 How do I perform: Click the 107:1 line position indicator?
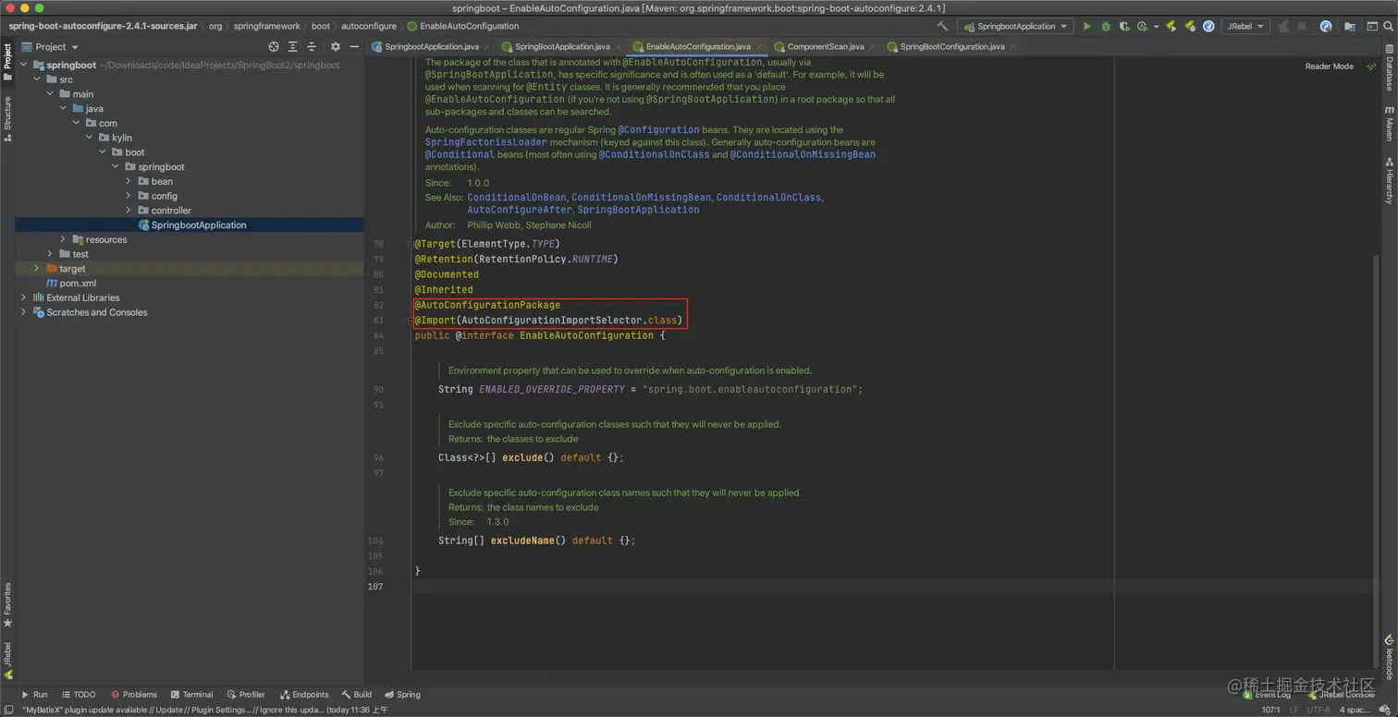pos(1271,710)
